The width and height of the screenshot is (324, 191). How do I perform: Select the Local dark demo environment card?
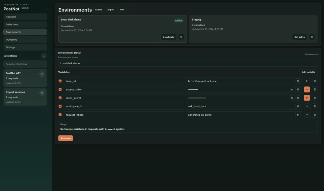coord(123,29)
